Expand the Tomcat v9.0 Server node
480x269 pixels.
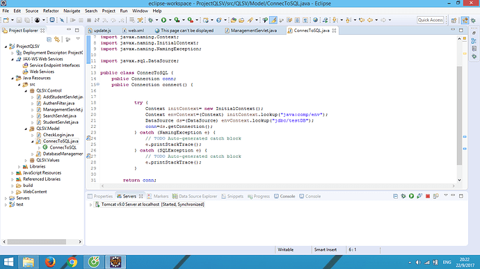click(x=90, y=204)
